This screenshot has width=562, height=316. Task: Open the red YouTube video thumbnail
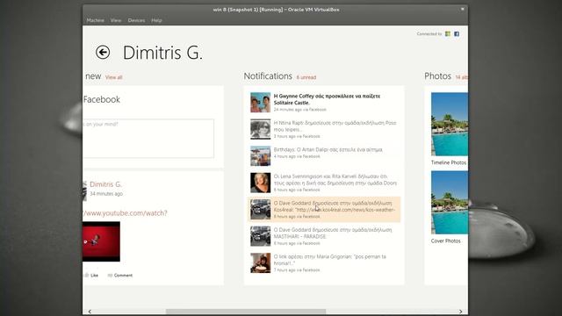pyautogui.click(x=102, y=241)
